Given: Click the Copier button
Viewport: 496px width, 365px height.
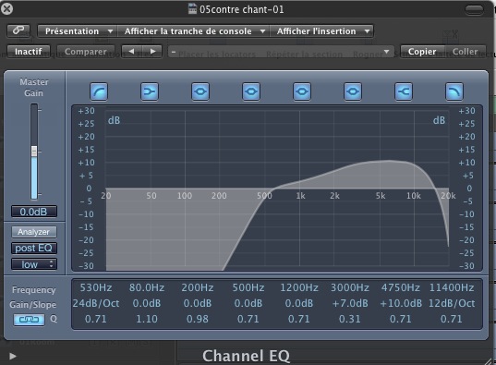Looking at the screenshot, I should pos(422,51).
